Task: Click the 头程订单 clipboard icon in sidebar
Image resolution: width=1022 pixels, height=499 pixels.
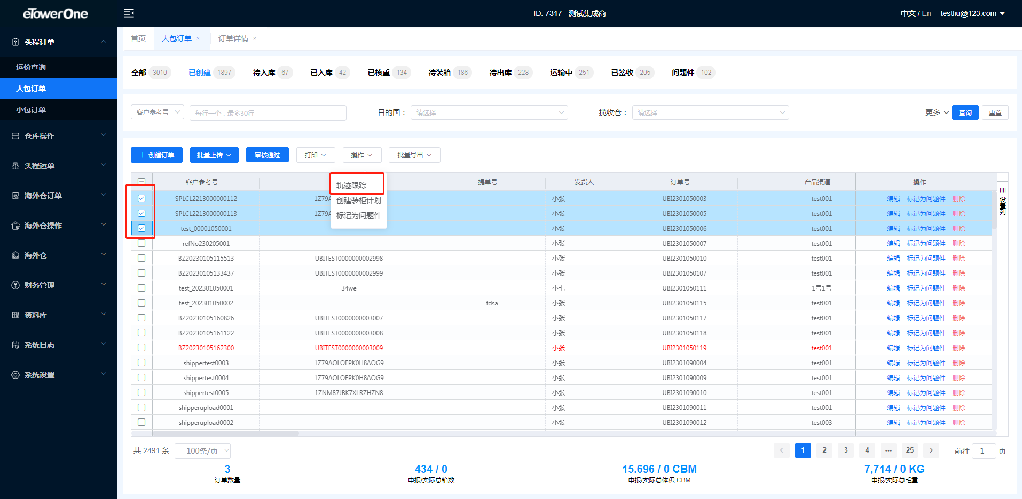Action: coord(15,42)
